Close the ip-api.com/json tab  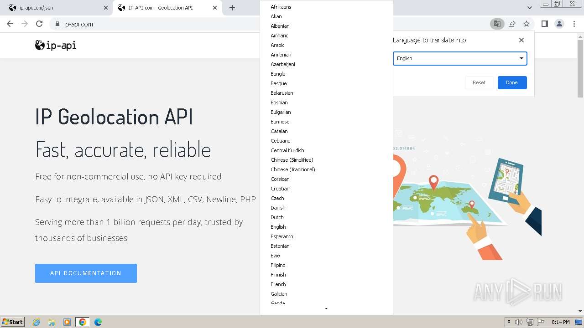pyautogui.click(x=106, y=8)
